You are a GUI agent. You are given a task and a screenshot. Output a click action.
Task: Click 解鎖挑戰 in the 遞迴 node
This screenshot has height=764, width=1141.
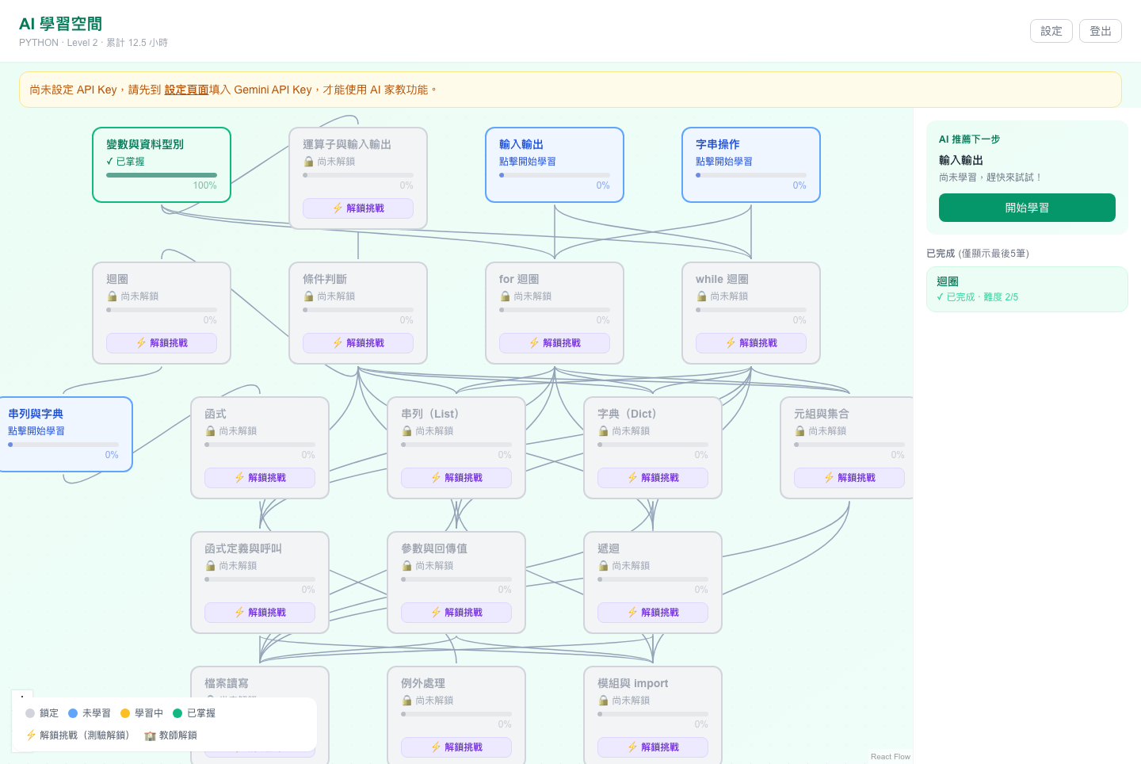[653, 613]
